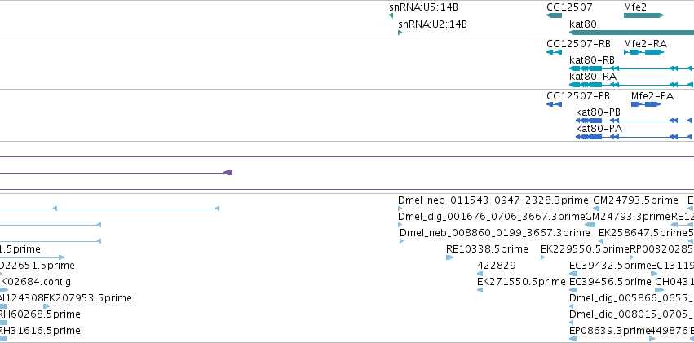Click the EC39432.5prime EST label
Viewport: 694px width, 343px height.
pos(610,266)
